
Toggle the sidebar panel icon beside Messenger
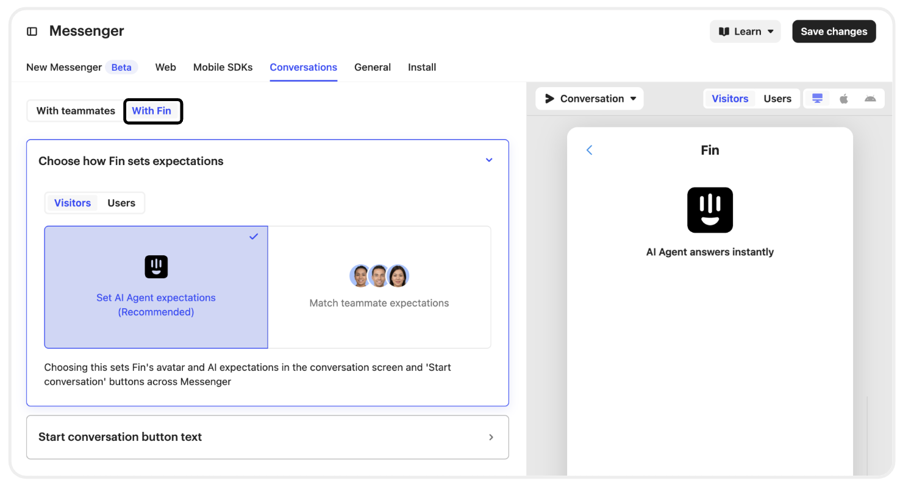pyautogui.click(x=32, y=31)
